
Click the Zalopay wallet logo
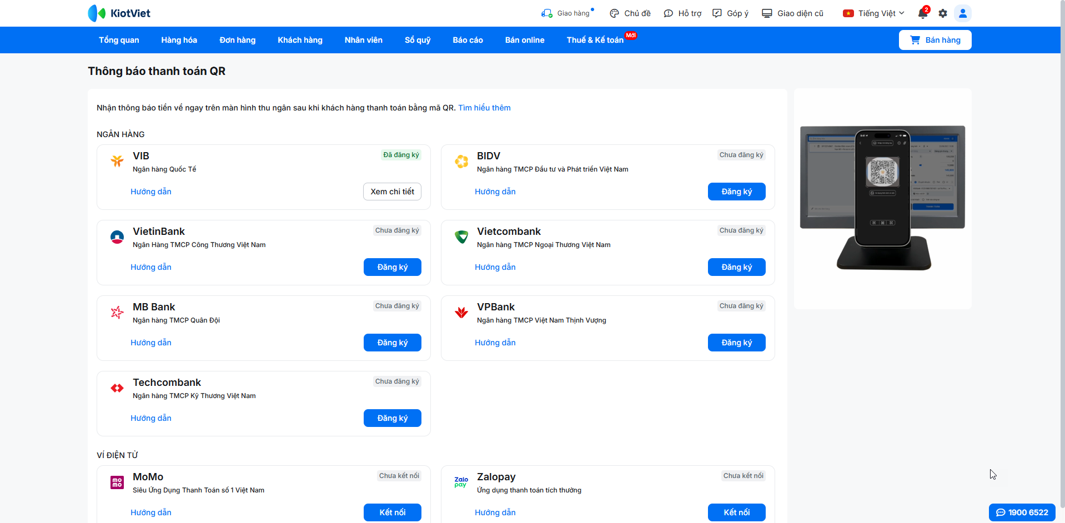click(461, 482)
